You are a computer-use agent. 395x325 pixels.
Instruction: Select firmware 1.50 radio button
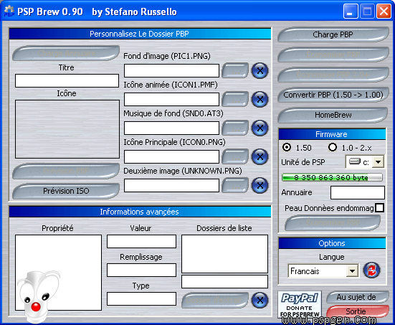[287, 147]
